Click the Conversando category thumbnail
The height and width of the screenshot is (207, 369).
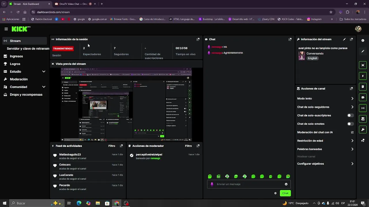pos(302,56)
